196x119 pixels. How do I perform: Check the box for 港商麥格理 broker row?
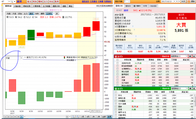coord(118,63)
